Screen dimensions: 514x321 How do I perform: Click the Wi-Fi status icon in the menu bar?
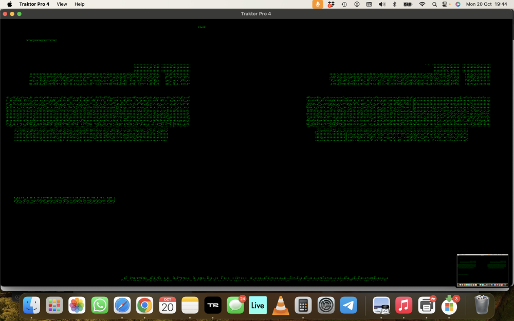point(422,4)
